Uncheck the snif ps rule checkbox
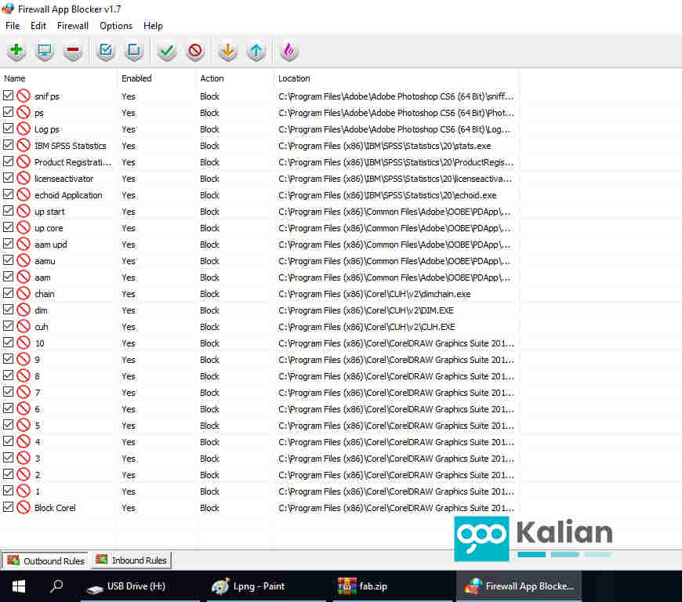Viewport: 682px width, 602px height. click(8, 96)
